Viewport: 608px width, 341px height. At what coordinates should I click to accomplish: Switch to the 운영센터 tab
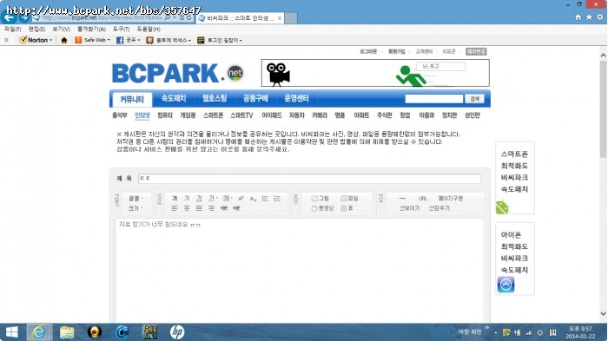point(297,98)
